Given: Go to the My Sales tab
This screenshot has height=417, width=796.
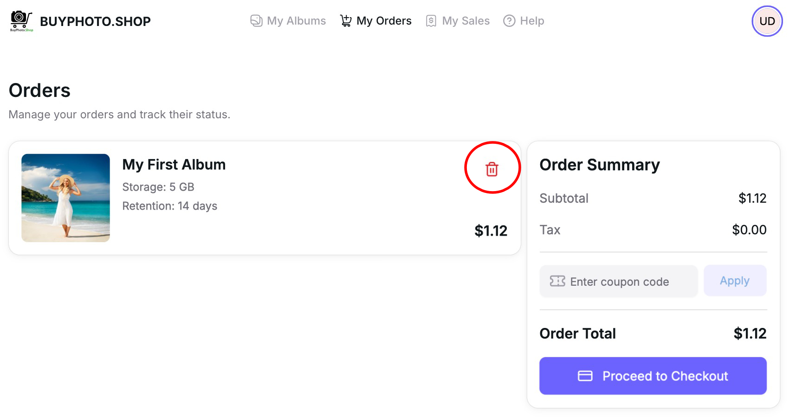Looking at the screenshot, I should point(466,21).
